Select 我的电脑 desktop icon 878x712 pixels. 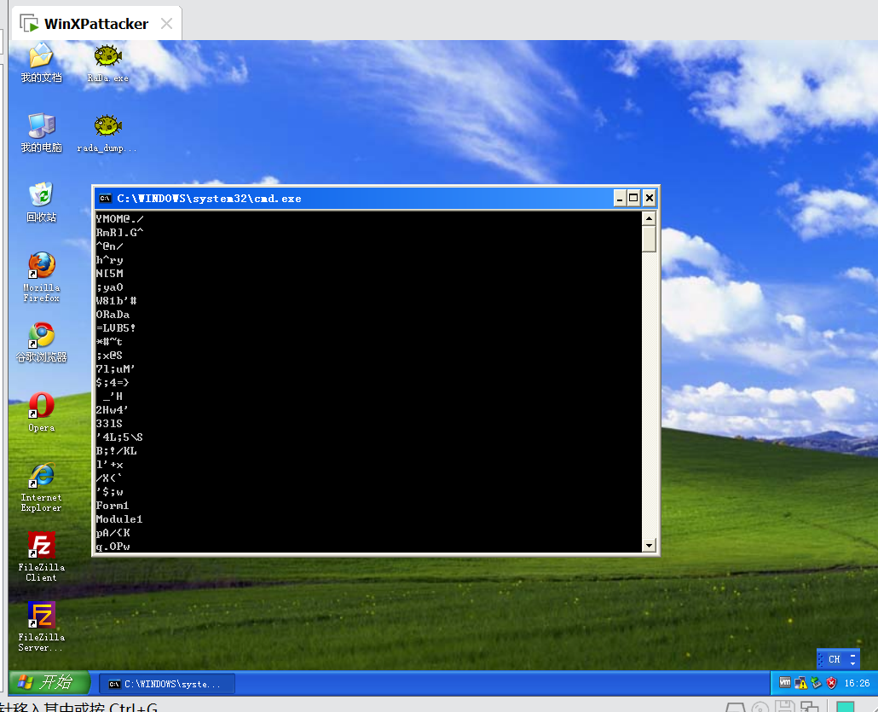coord(42,133)
